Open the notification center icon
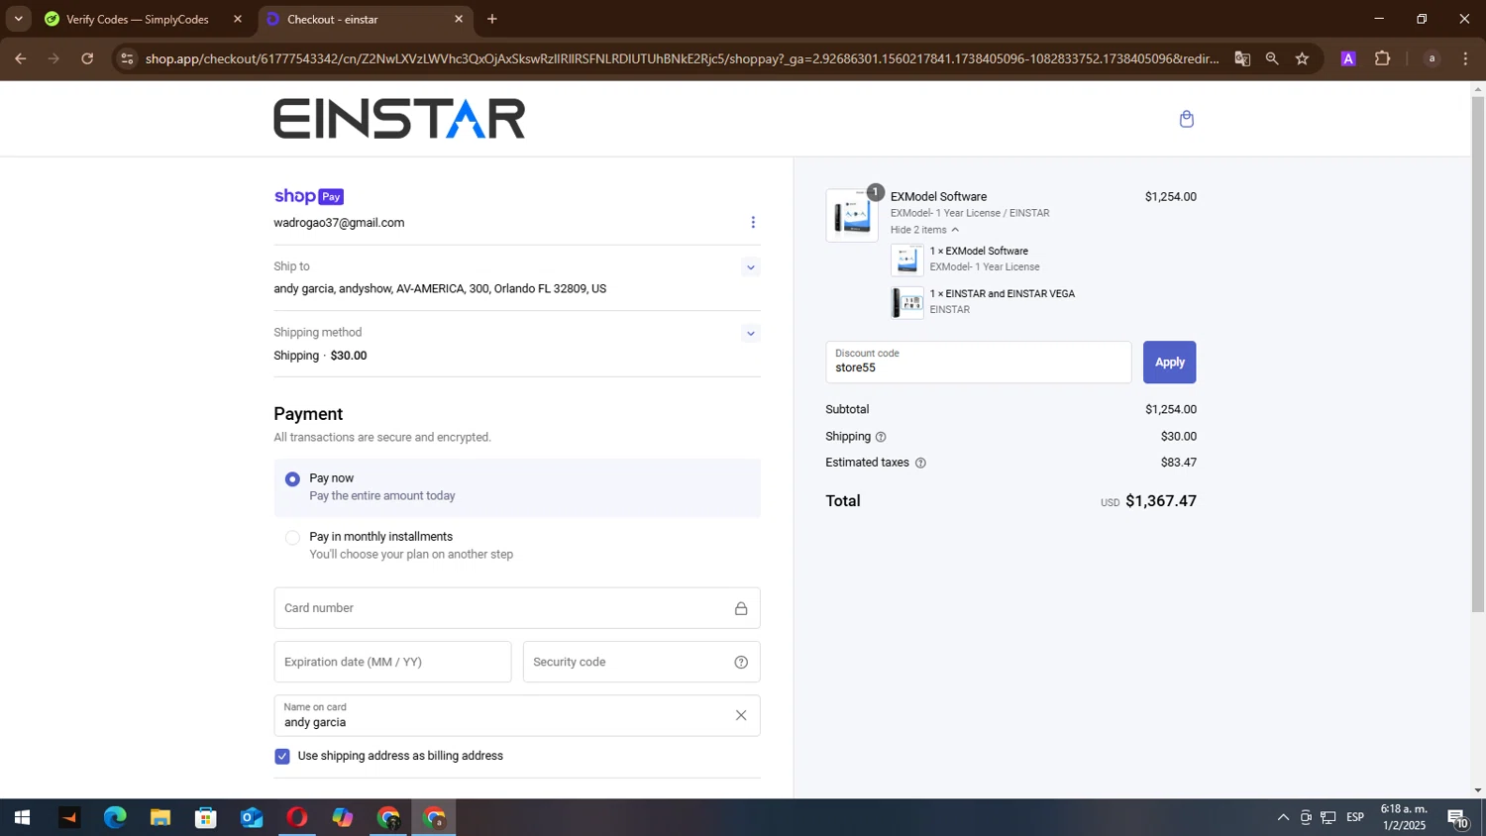This screenshot has height=836, width=1486. pyautogui.click(x=1458, y=818)
